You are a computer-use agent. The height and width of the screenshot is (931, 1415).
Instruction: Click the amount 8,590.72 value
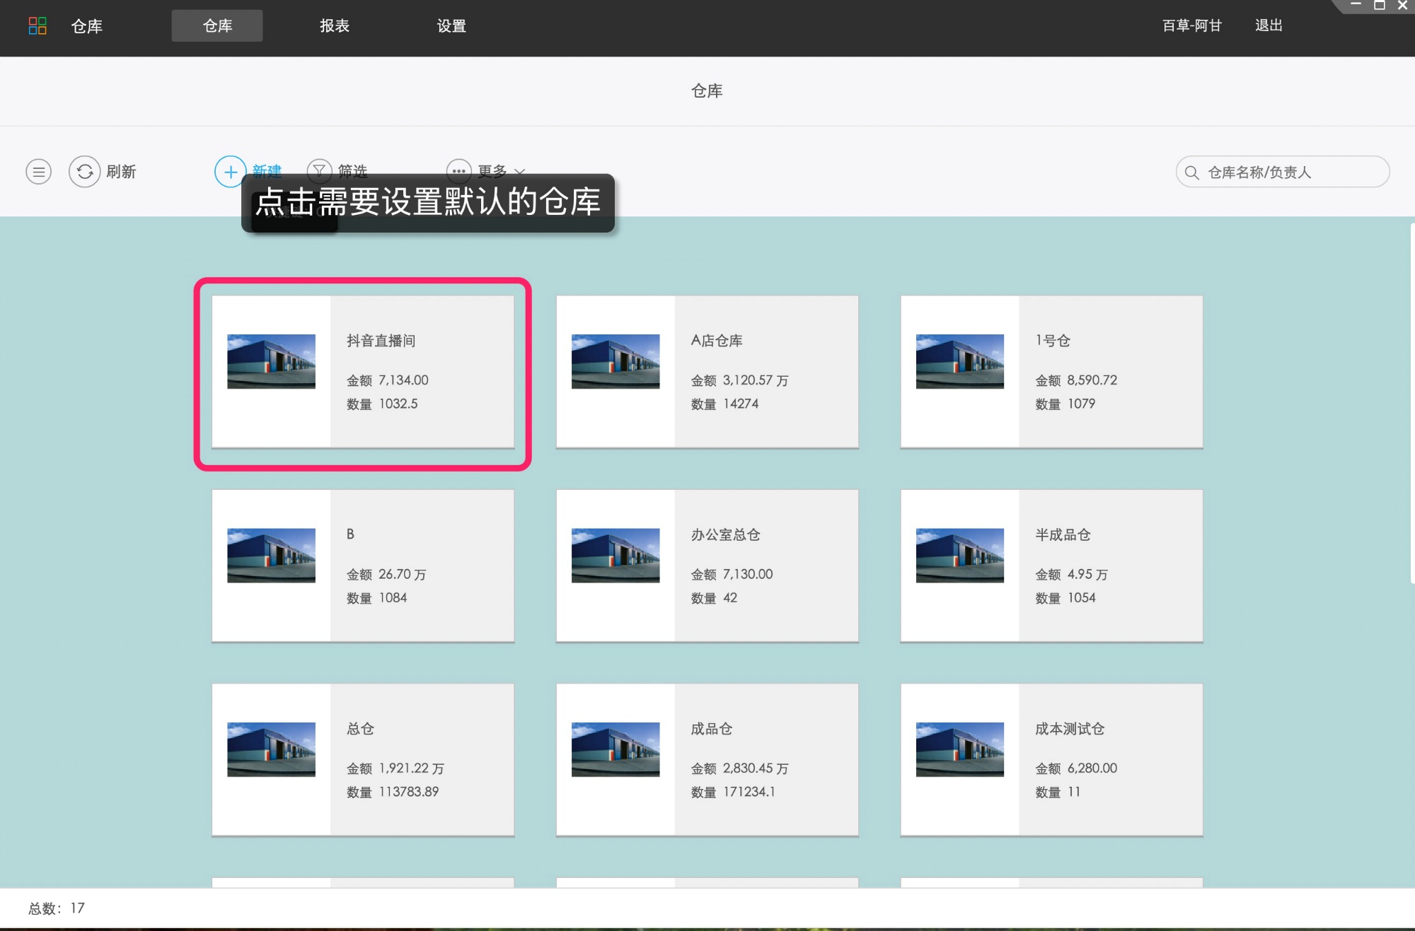pyautogui.click(x=1092, y=380)
